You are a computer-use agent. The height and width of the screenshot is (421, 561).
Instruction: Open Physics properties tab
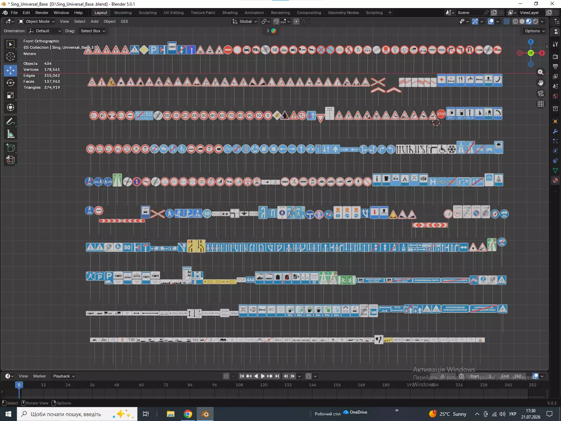point(555,151)
